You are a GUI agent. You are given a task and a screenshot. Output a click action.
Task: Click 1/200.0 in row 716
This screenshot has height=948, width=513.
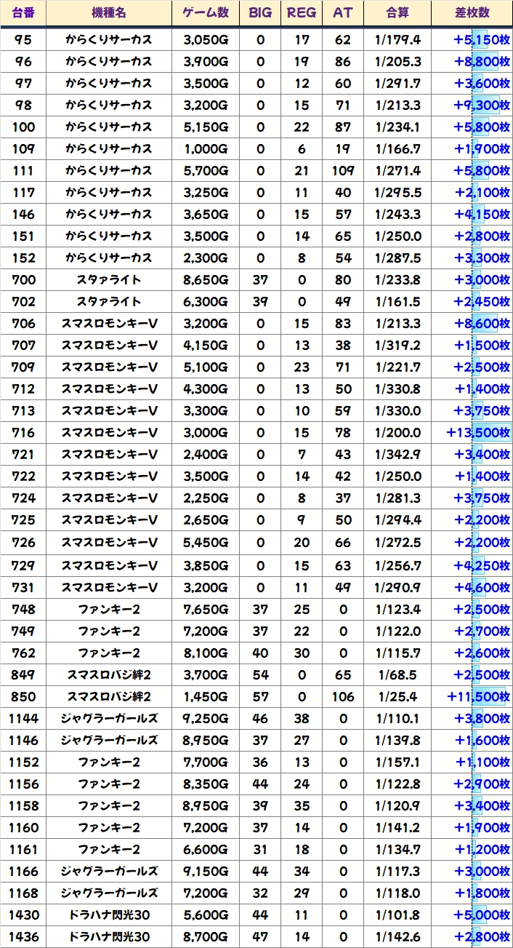coord(397,432)
